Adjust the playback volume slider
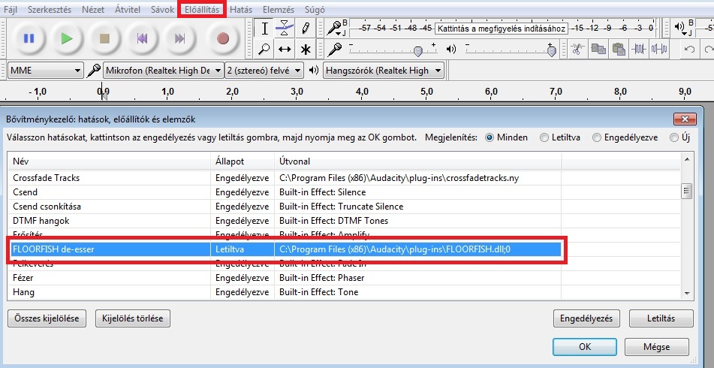The height and width of the screenshot is (368, 714). tap(511, 49)
